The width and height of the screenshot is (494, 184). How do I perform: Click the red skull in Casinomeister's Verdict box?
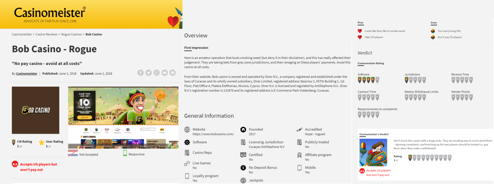pyautogui.click(x=362, y=171)
